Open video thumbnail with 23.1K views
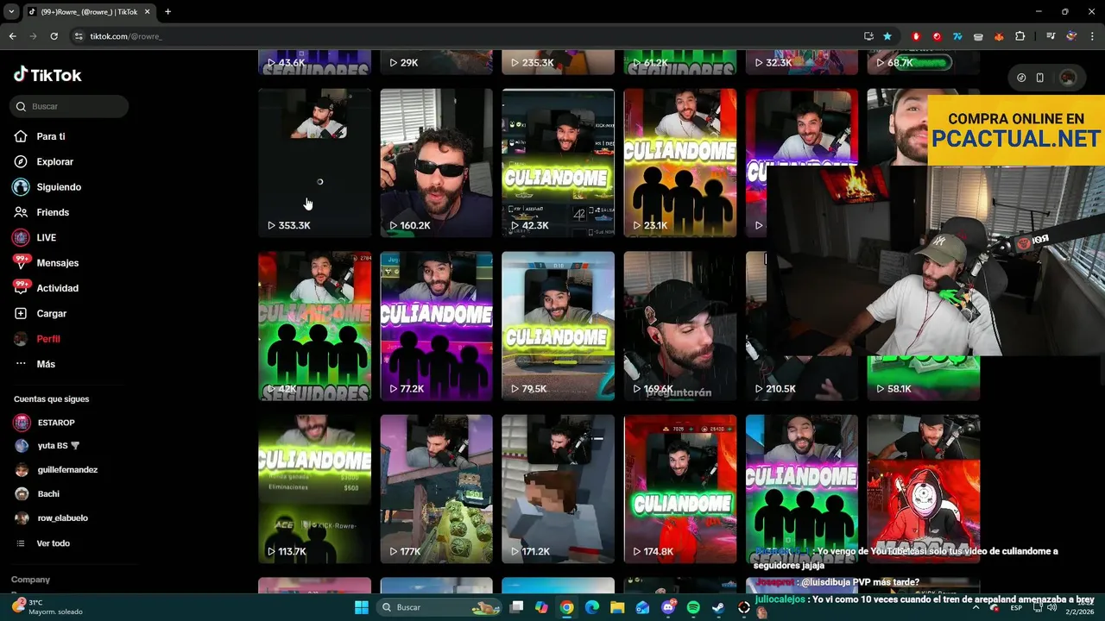The height and width of the screenshot is (621, 1105). pos(680,163)
